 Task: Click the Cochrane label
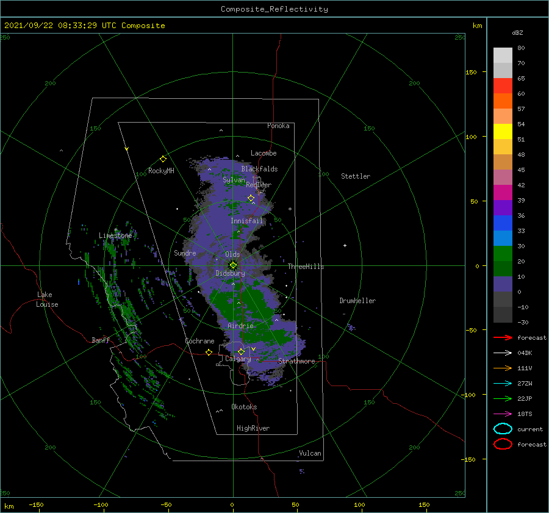tap(199, 341)
